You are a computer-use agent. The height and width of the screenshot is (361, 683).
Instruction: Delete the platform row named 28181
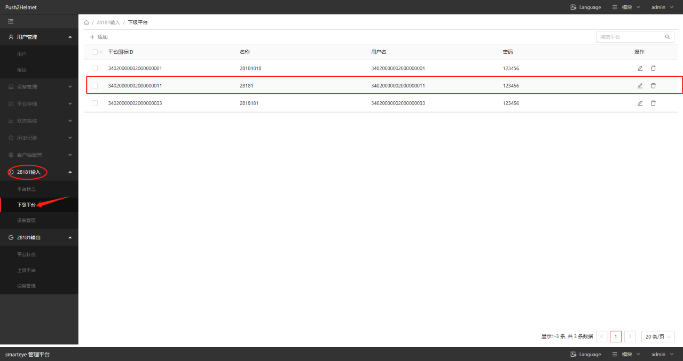(653, 85)
